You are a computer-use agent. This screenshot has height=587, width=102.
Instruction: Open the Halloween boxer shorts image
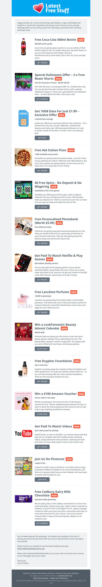click(x=23, y=82)
